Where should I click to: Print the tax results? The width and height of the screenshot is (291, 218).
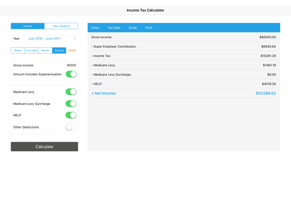click(x=149, y=27)
